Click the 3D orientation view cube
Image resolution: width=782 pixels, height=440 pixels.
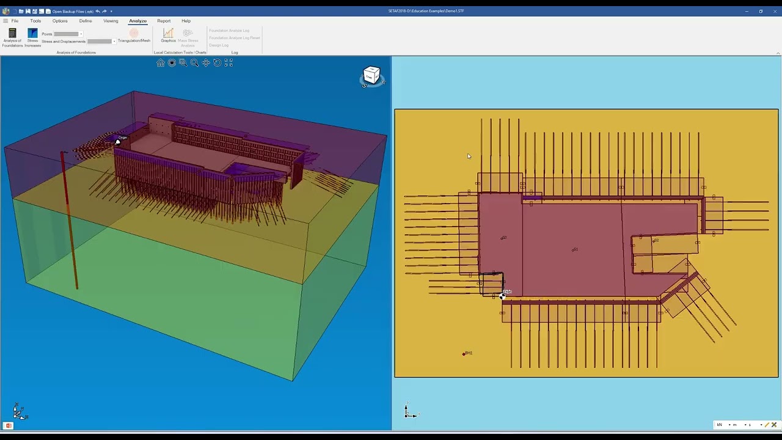371,76
